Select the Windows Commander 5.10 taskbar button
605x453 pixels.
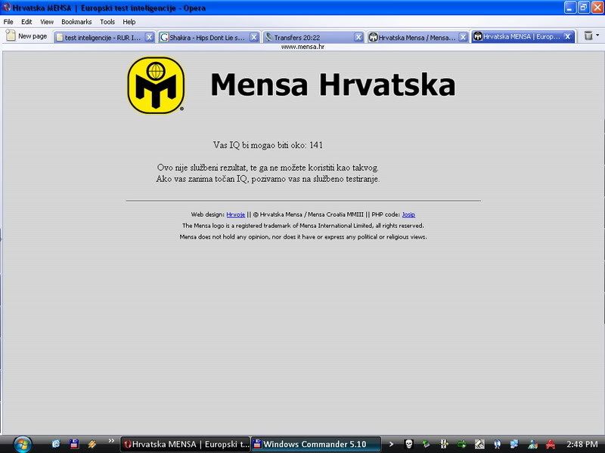(x=315, y=444)
